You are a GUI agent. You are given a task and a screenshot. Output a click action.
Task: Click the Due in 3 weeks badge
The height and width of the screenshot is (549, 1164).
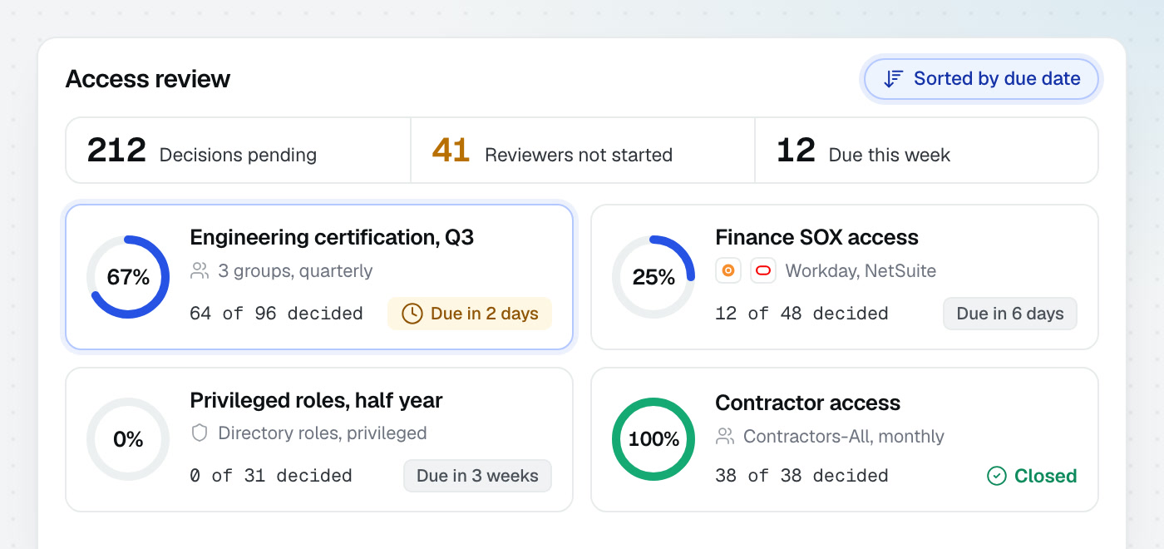point(477,476)
